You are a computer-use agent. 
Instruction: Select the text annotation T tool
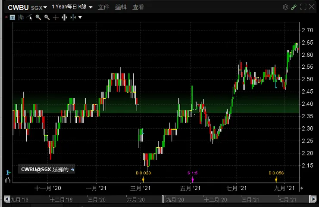click(12, 18)
